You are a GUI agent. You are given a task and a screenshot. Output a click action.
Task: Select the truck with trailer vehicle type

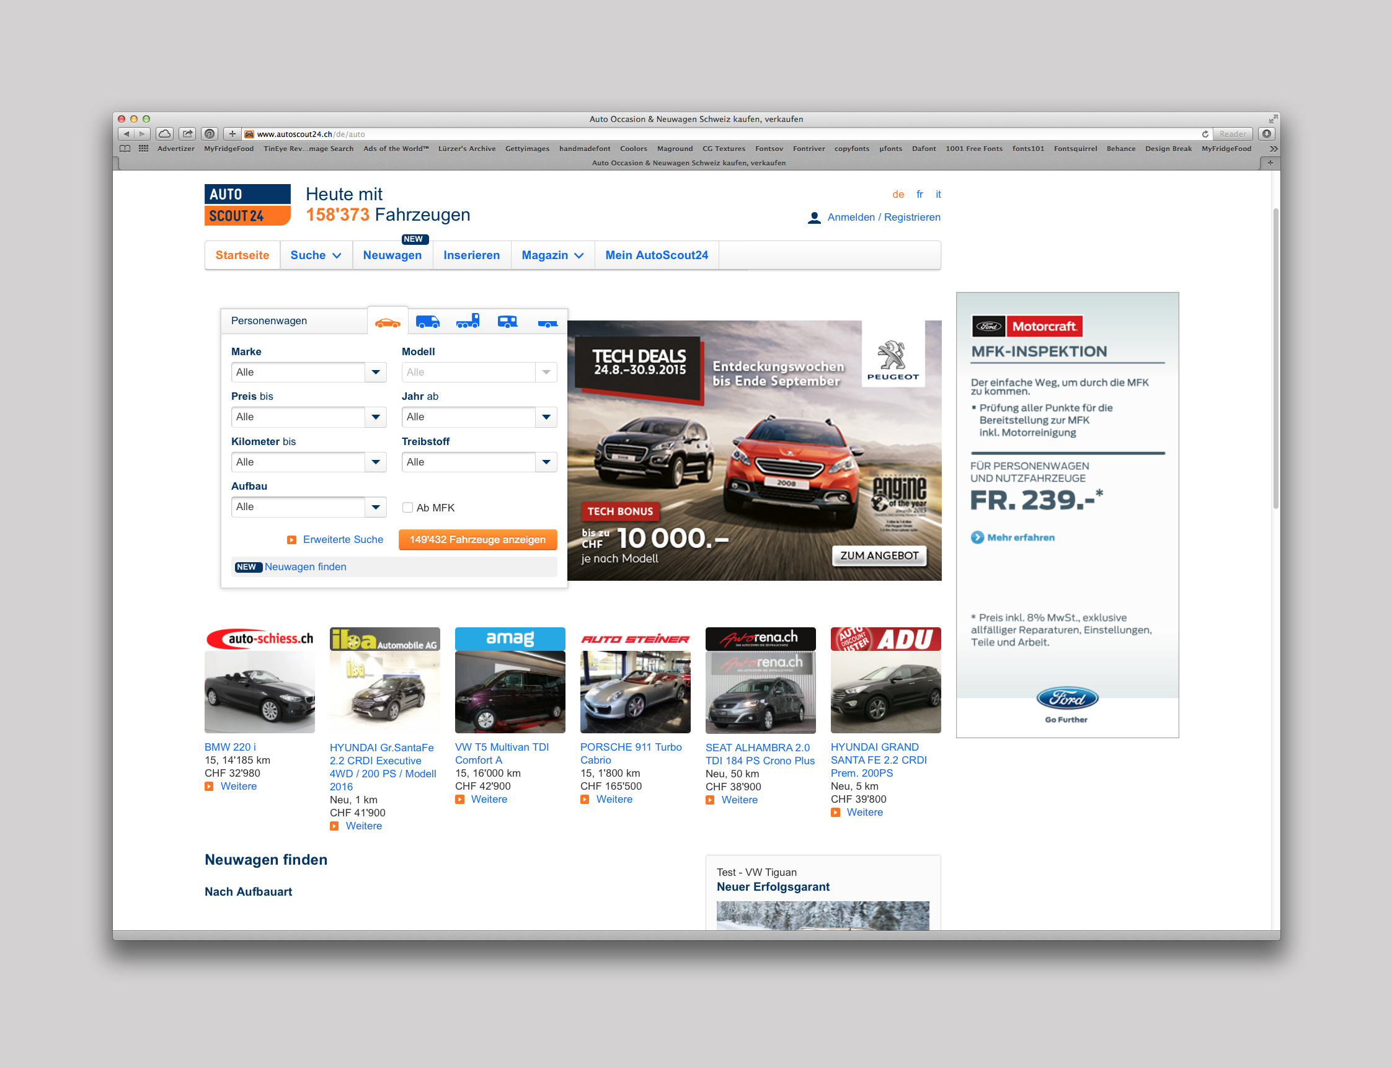[x=468, y=322]
